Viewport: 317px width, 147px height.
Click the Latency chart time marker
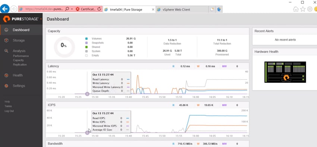coord(87,94)
